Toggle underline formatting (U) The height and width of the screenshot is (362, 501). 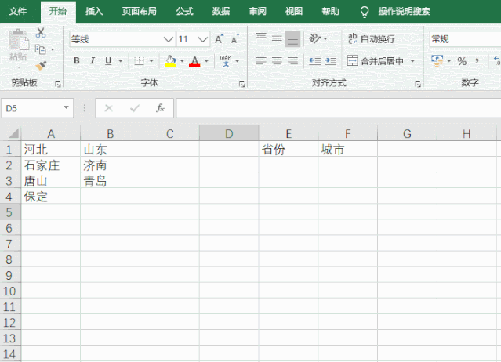(x=108, y=60)
